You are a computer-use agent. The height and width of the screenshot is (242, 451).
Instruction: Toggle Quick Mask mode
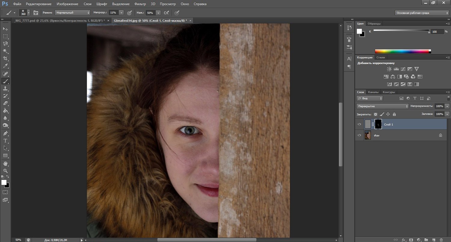[x=5, y=192]
